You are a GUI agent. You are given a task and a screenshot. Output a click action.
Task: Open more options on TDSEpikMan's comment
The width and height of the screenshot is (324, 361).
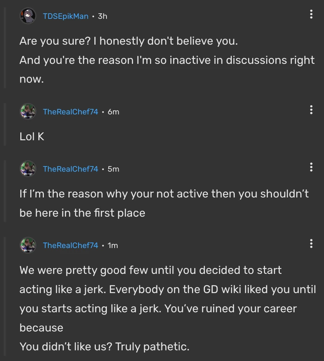click(x=311, y=14)
